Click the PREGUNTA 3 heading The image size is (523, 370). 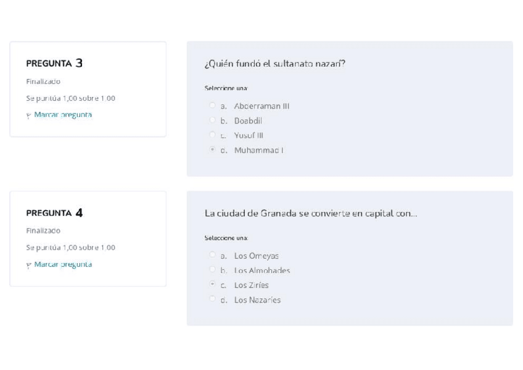coord(54,63)
